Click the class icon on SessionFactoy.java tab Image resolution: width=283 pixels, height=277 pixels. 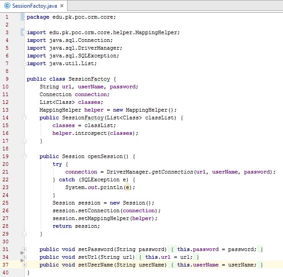click(x=7, y=6)
